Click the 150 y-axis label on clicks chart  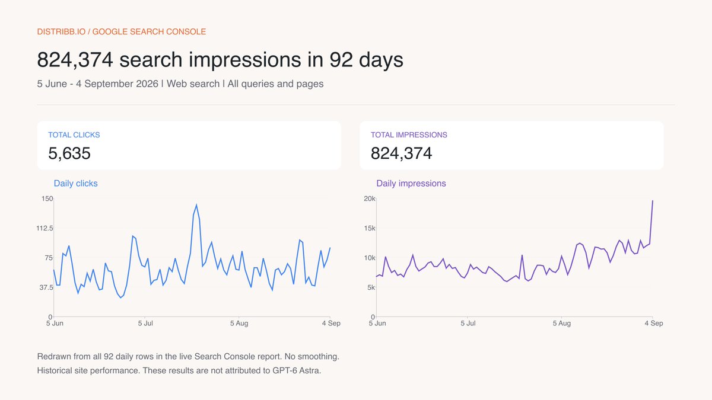tap(47, 198)
